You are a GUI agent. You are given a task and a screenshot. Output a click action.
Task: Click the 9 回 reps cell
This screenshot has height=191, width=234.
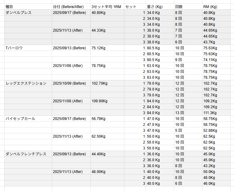click(x=188, y=60)
